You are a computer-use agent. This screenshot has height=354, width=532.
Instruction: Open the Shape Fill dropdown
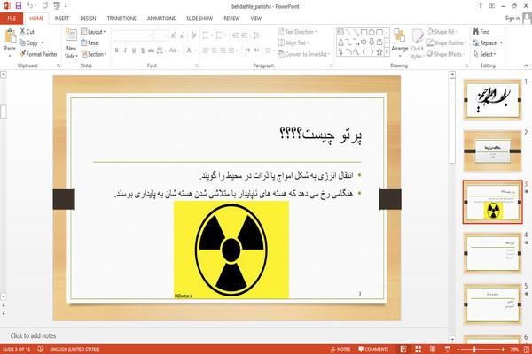click(442, 32)
